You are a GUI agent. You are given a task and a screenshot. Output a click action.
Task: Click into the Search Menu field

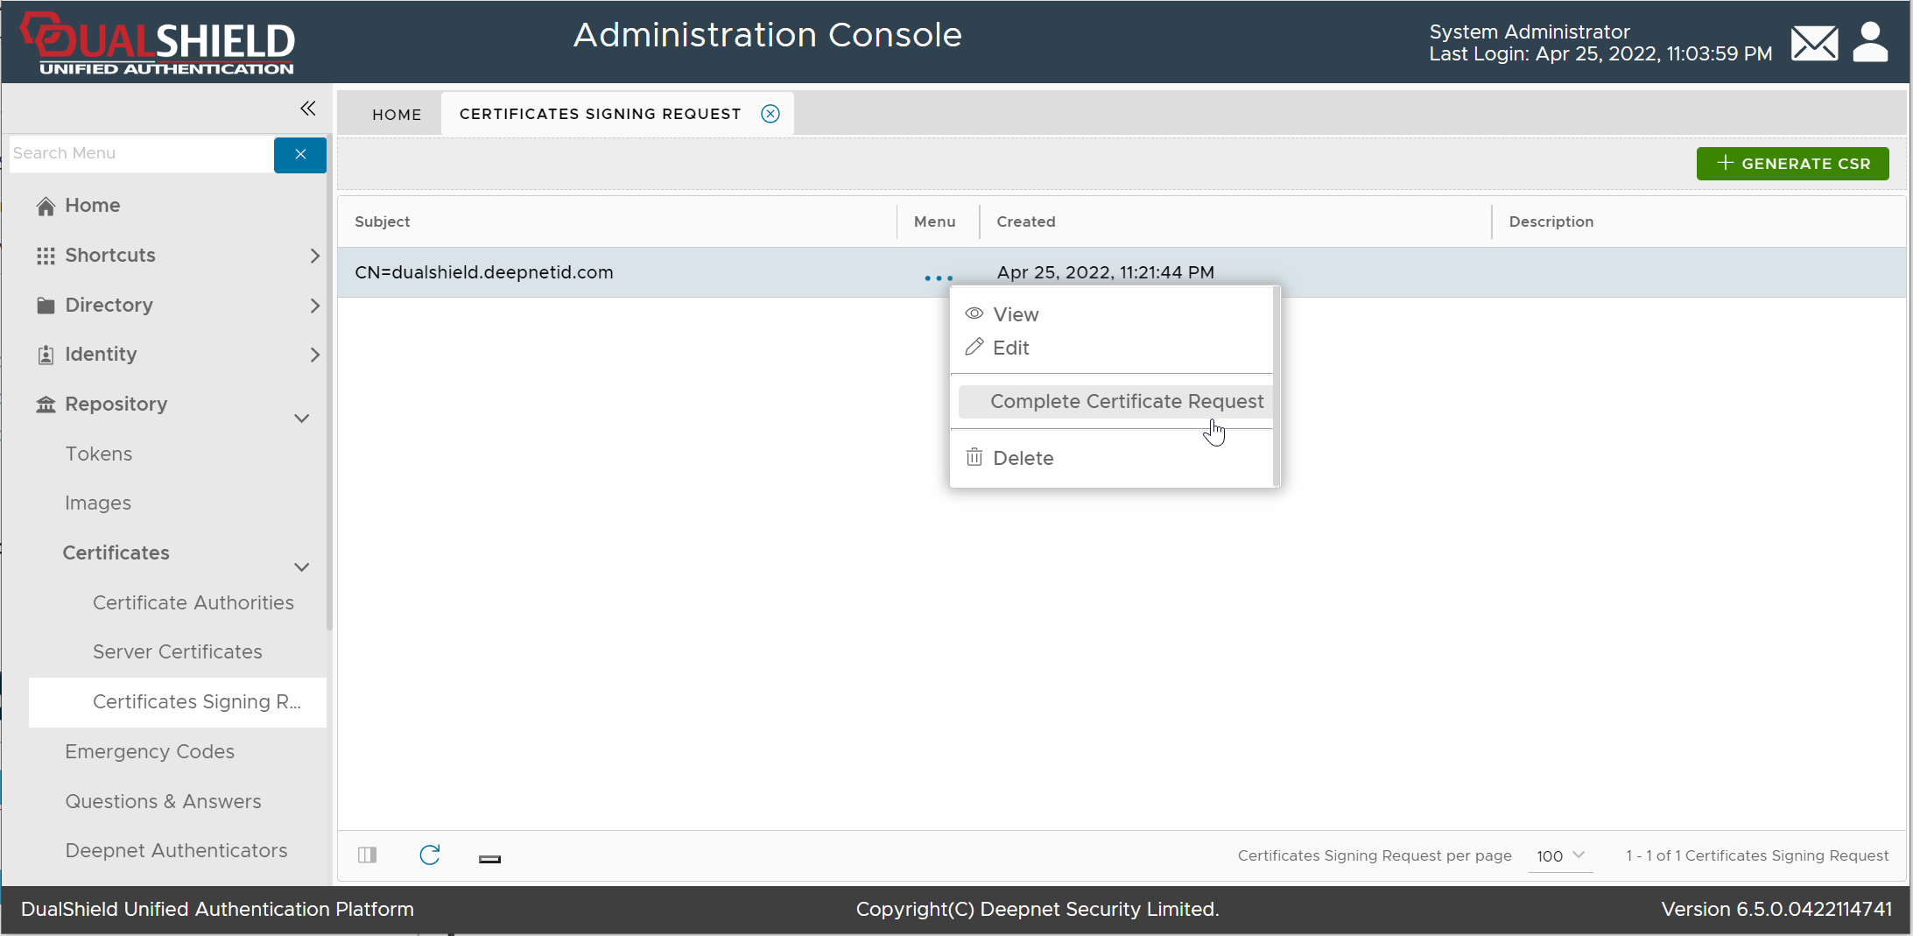tap(140, 154)
